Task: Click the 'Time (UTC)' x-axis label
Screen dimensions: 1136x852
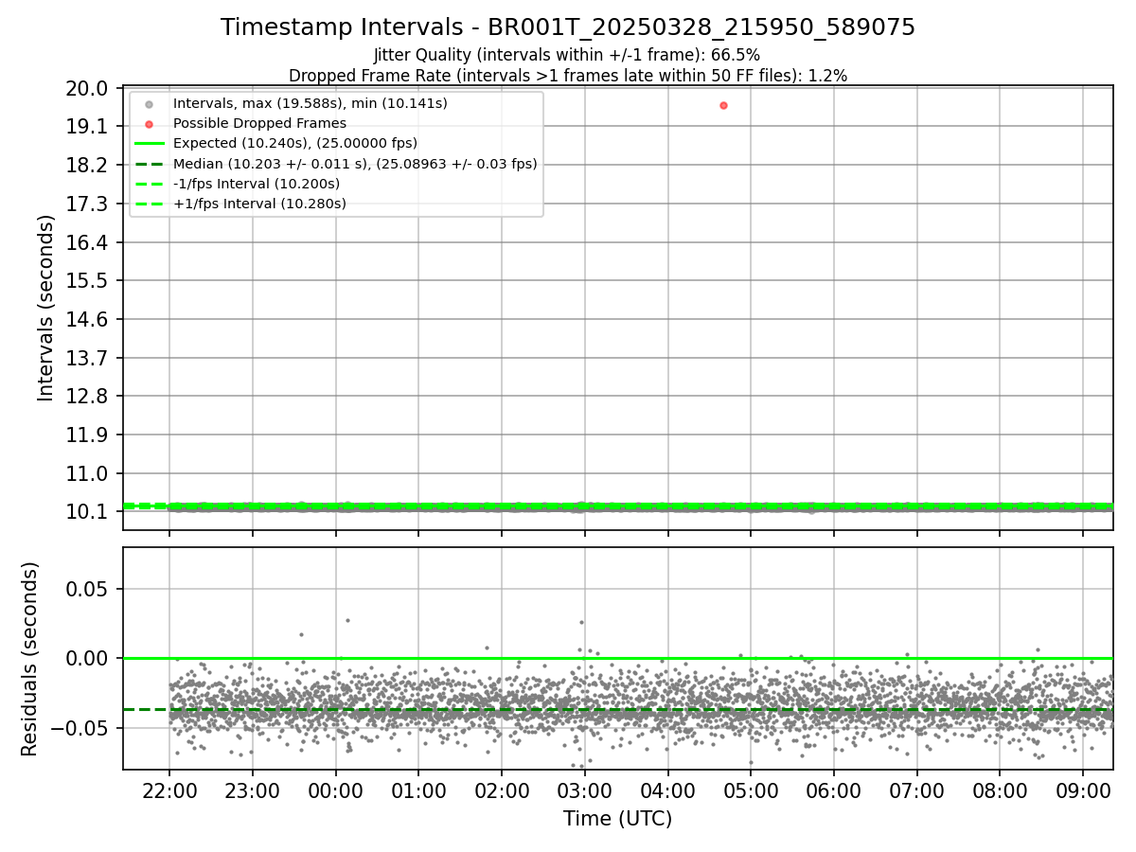Action: (x=617, y=819)
